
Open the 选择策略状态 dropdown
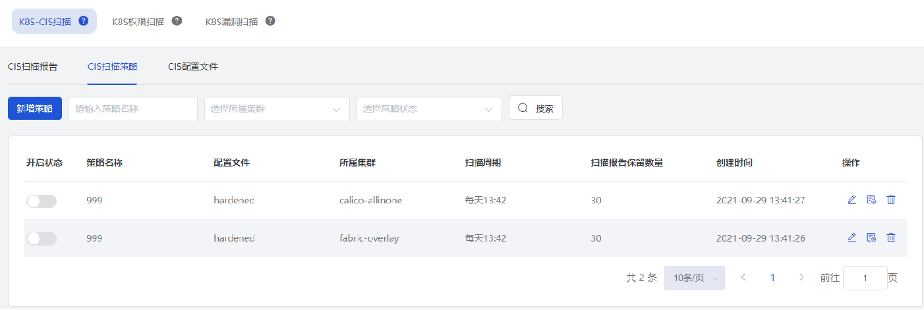(429, 109)
